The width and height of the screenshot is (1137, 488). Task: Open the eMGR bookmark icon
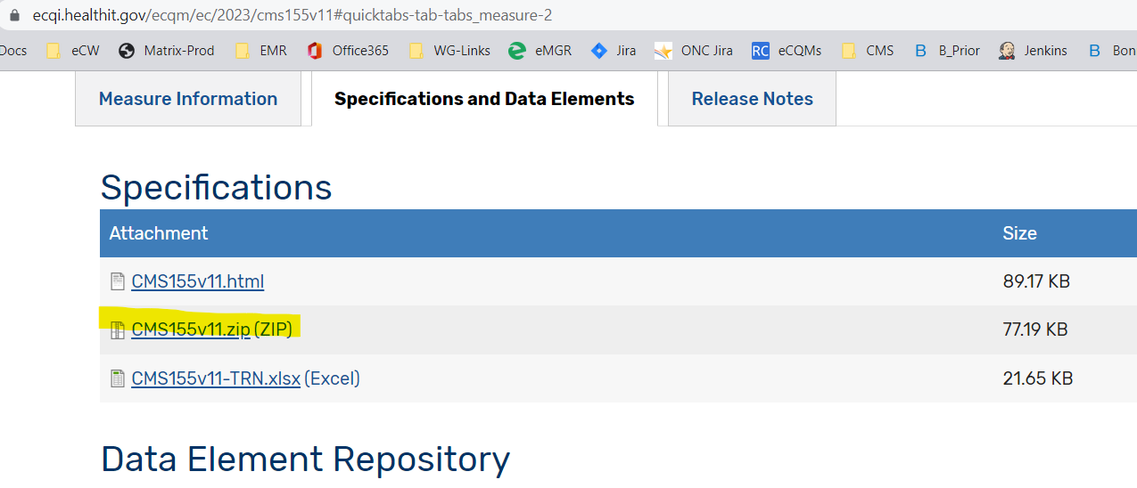516,51
